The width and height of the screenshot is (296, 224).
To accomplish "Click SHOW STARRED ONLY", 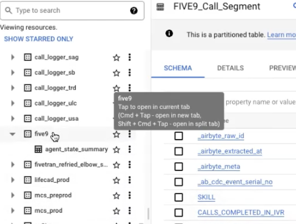I will [x=39, y=39].
